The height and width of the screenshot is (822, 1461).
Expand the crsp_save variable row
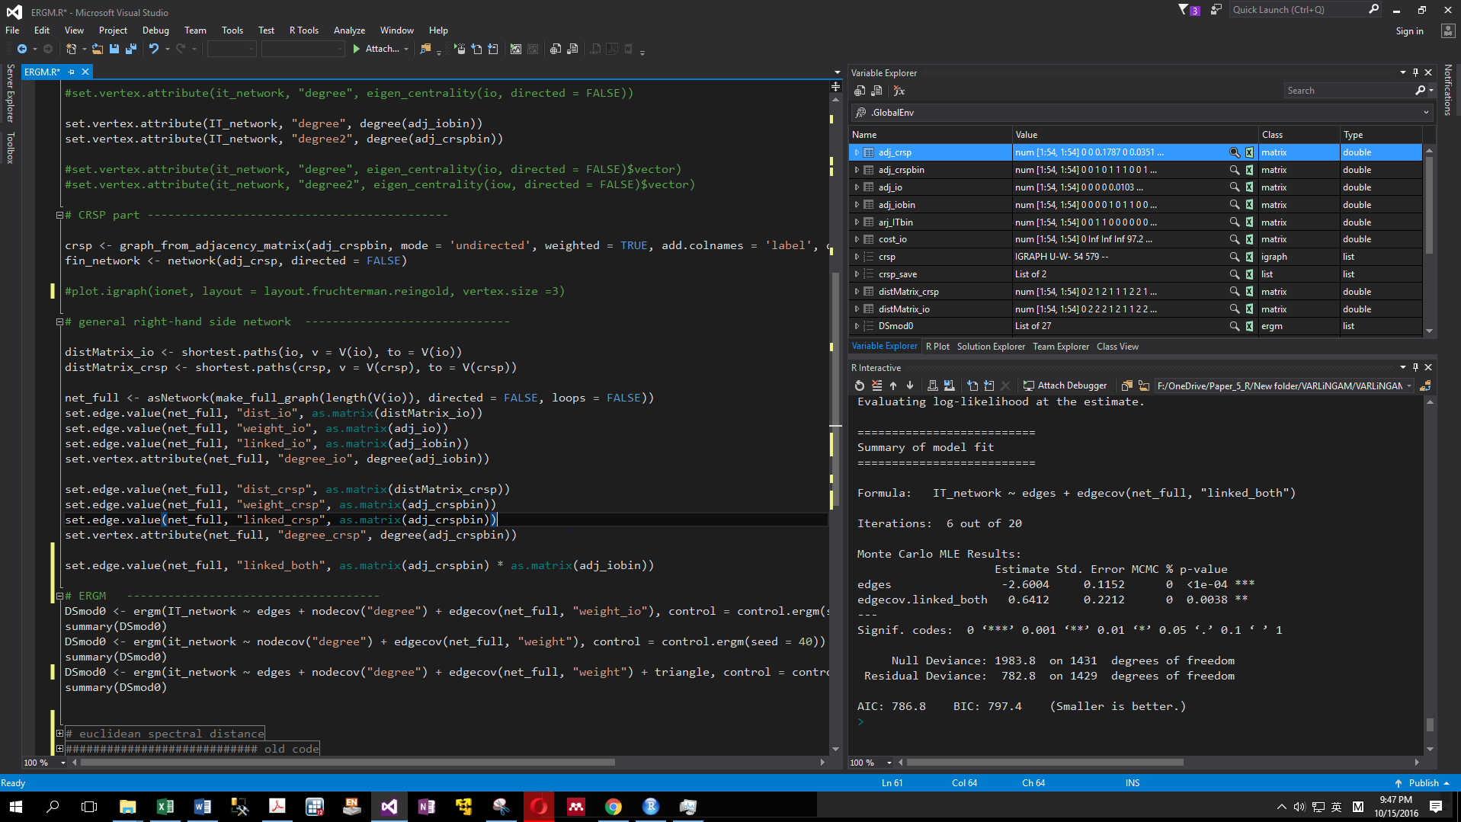(x=857, y=274)
